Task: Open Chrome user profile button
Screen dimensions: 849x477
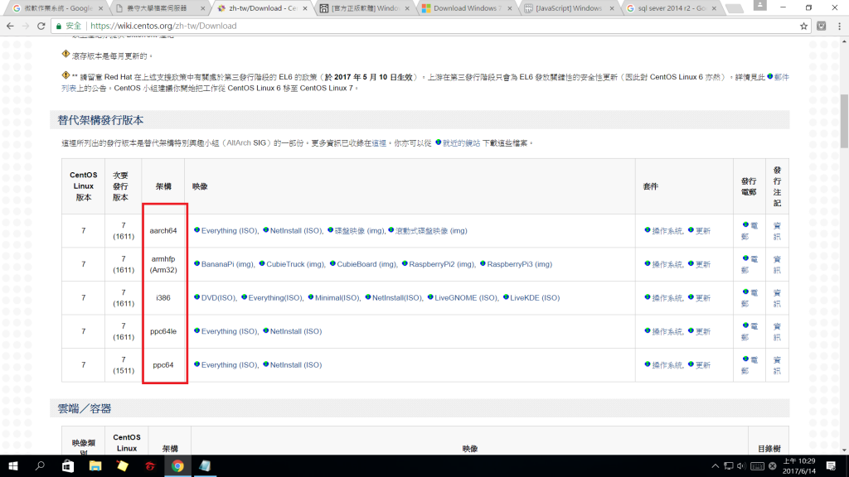Action: coord(760,6)
